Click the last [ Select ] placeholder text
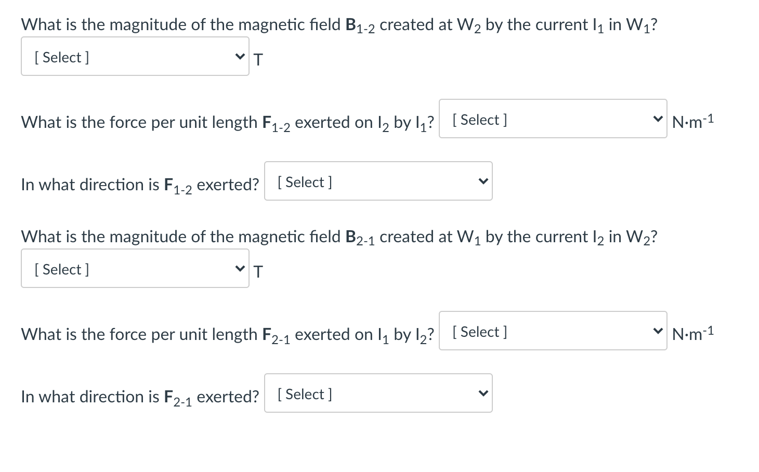Screen dimensions: 759x472 coord(305,394)
